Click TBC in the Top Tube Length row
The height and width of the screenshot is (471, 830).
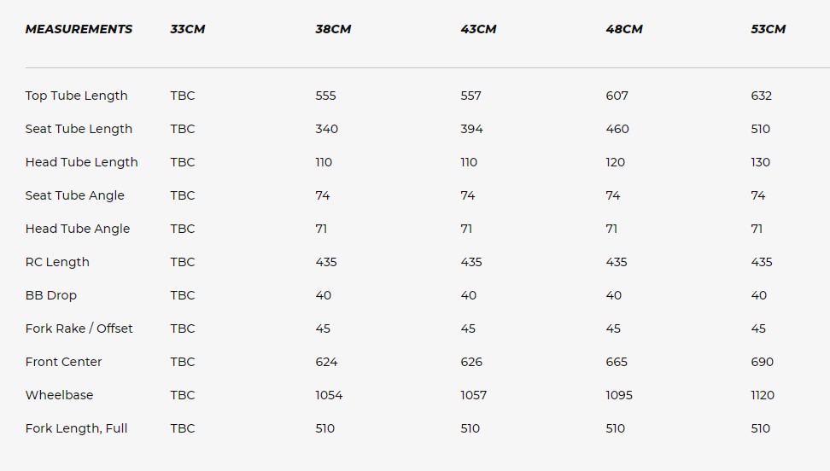click(x=182, y=96)
